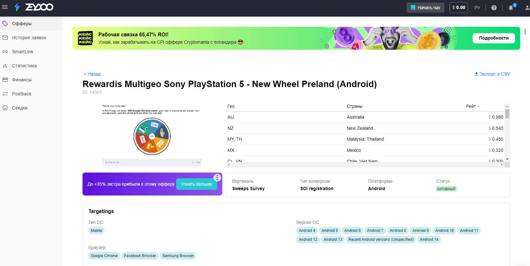Go back with the Назад link
Image resolution: width=530 pixels, height=266 pixels.
[x=92, y=74]
